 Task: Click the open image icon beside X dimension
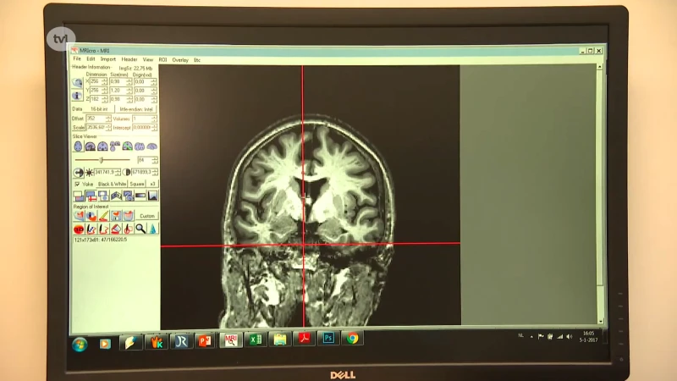click(x=77, y=82)
